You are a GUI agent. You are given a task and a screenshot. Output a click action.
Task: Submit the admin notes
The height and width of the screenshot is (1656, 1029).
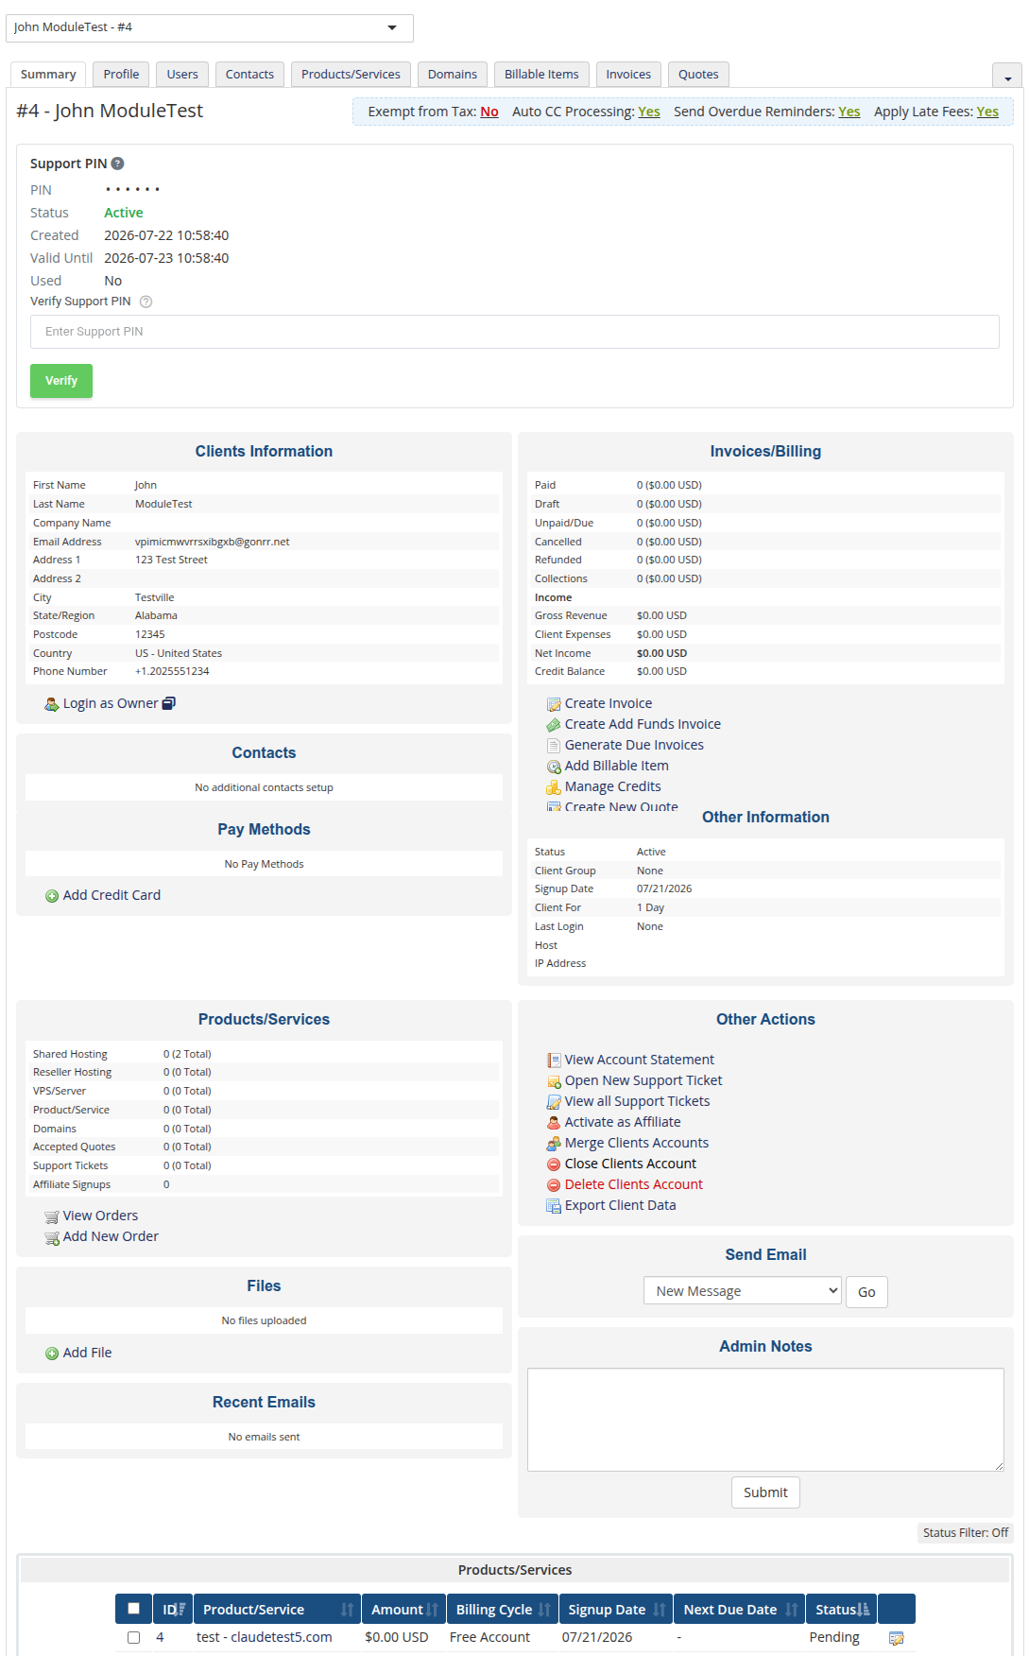tap(765, 1492)
